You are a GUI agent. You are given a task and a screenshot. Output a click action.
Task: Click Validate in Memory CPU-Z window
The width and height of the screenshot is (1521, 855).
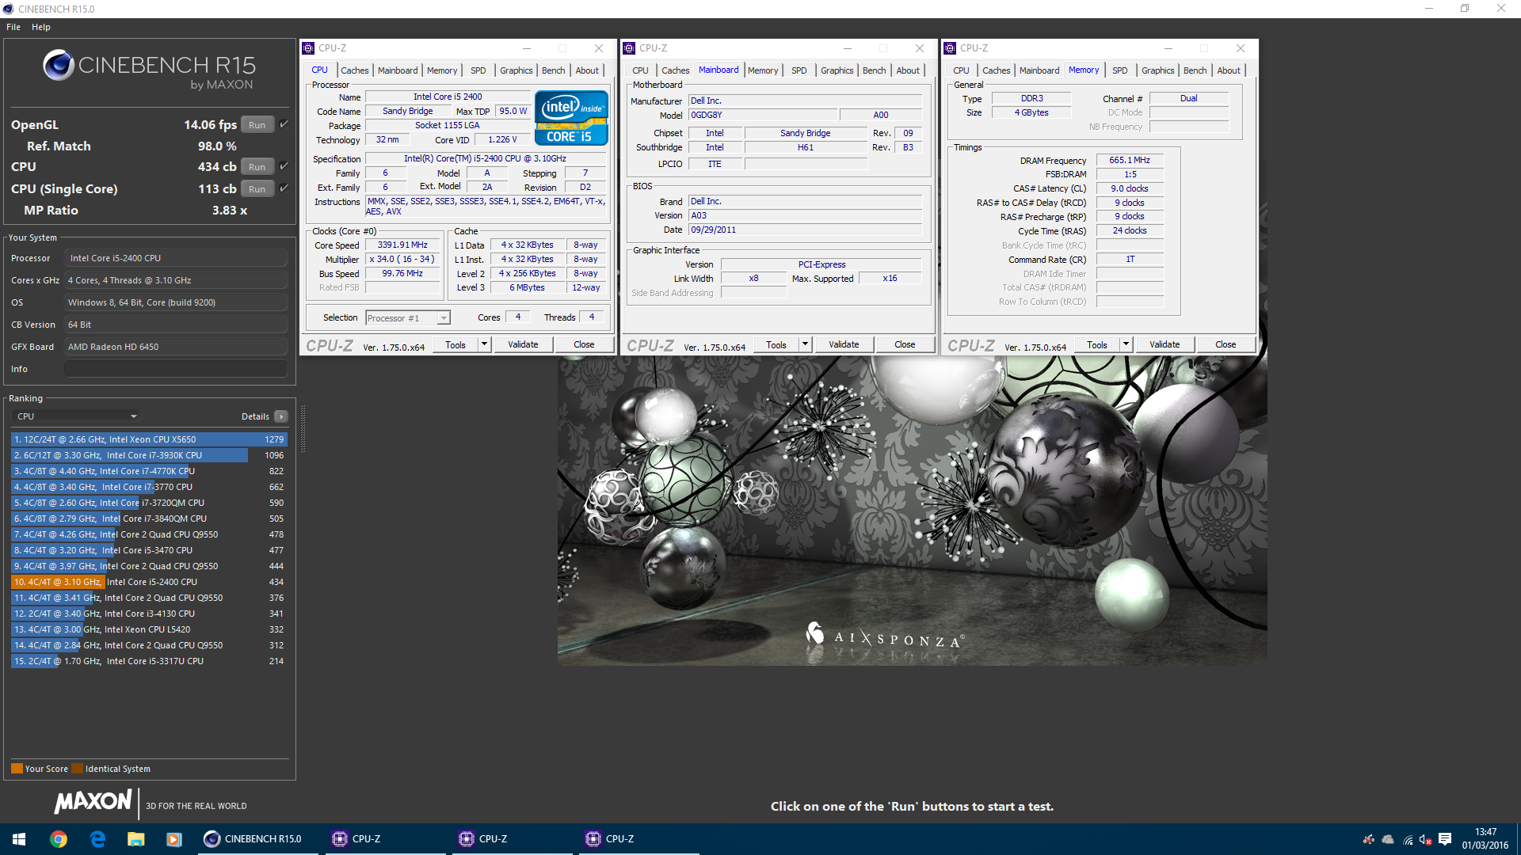click(1165, 344)
